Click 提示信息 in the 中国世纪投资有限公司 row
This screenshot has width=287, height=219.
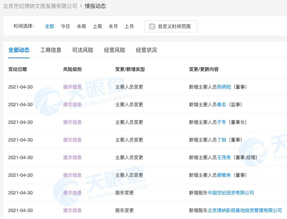point(72,193)
